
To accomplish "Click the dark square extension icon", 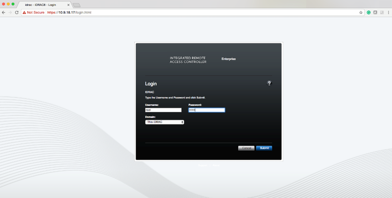I will click(375, 13).
